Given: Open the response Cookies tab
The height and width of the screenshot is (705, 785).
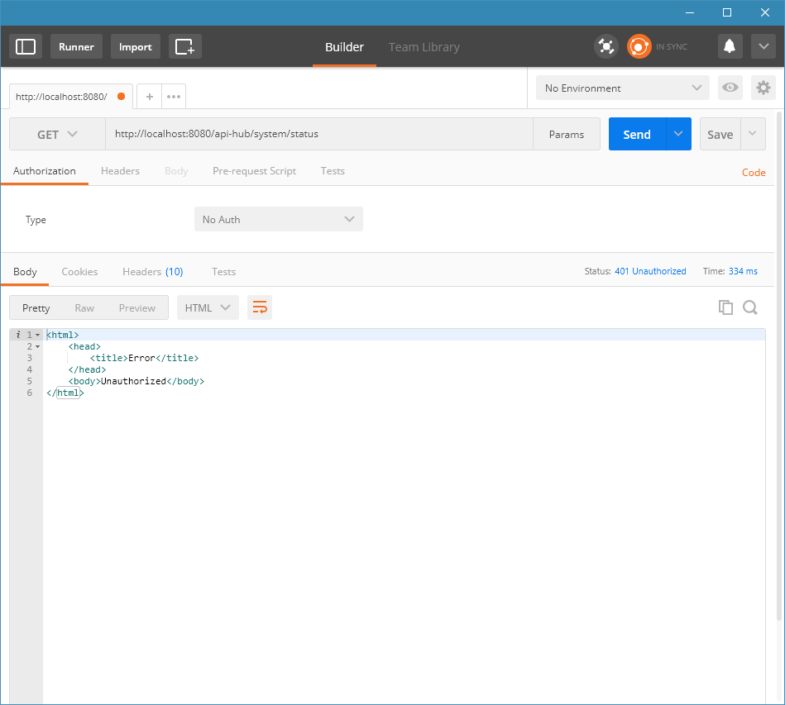Looking at the screenshot, I should [79, 272].
